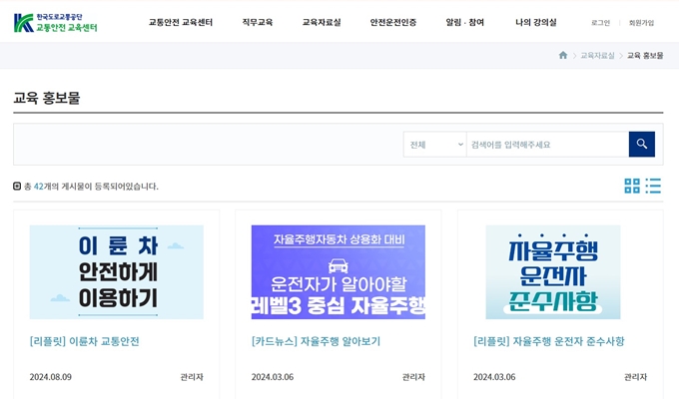Screen dimensions: 679x399
Task: Open the 교통안전 교육센터 menu
Action: (x=181, y=22)
